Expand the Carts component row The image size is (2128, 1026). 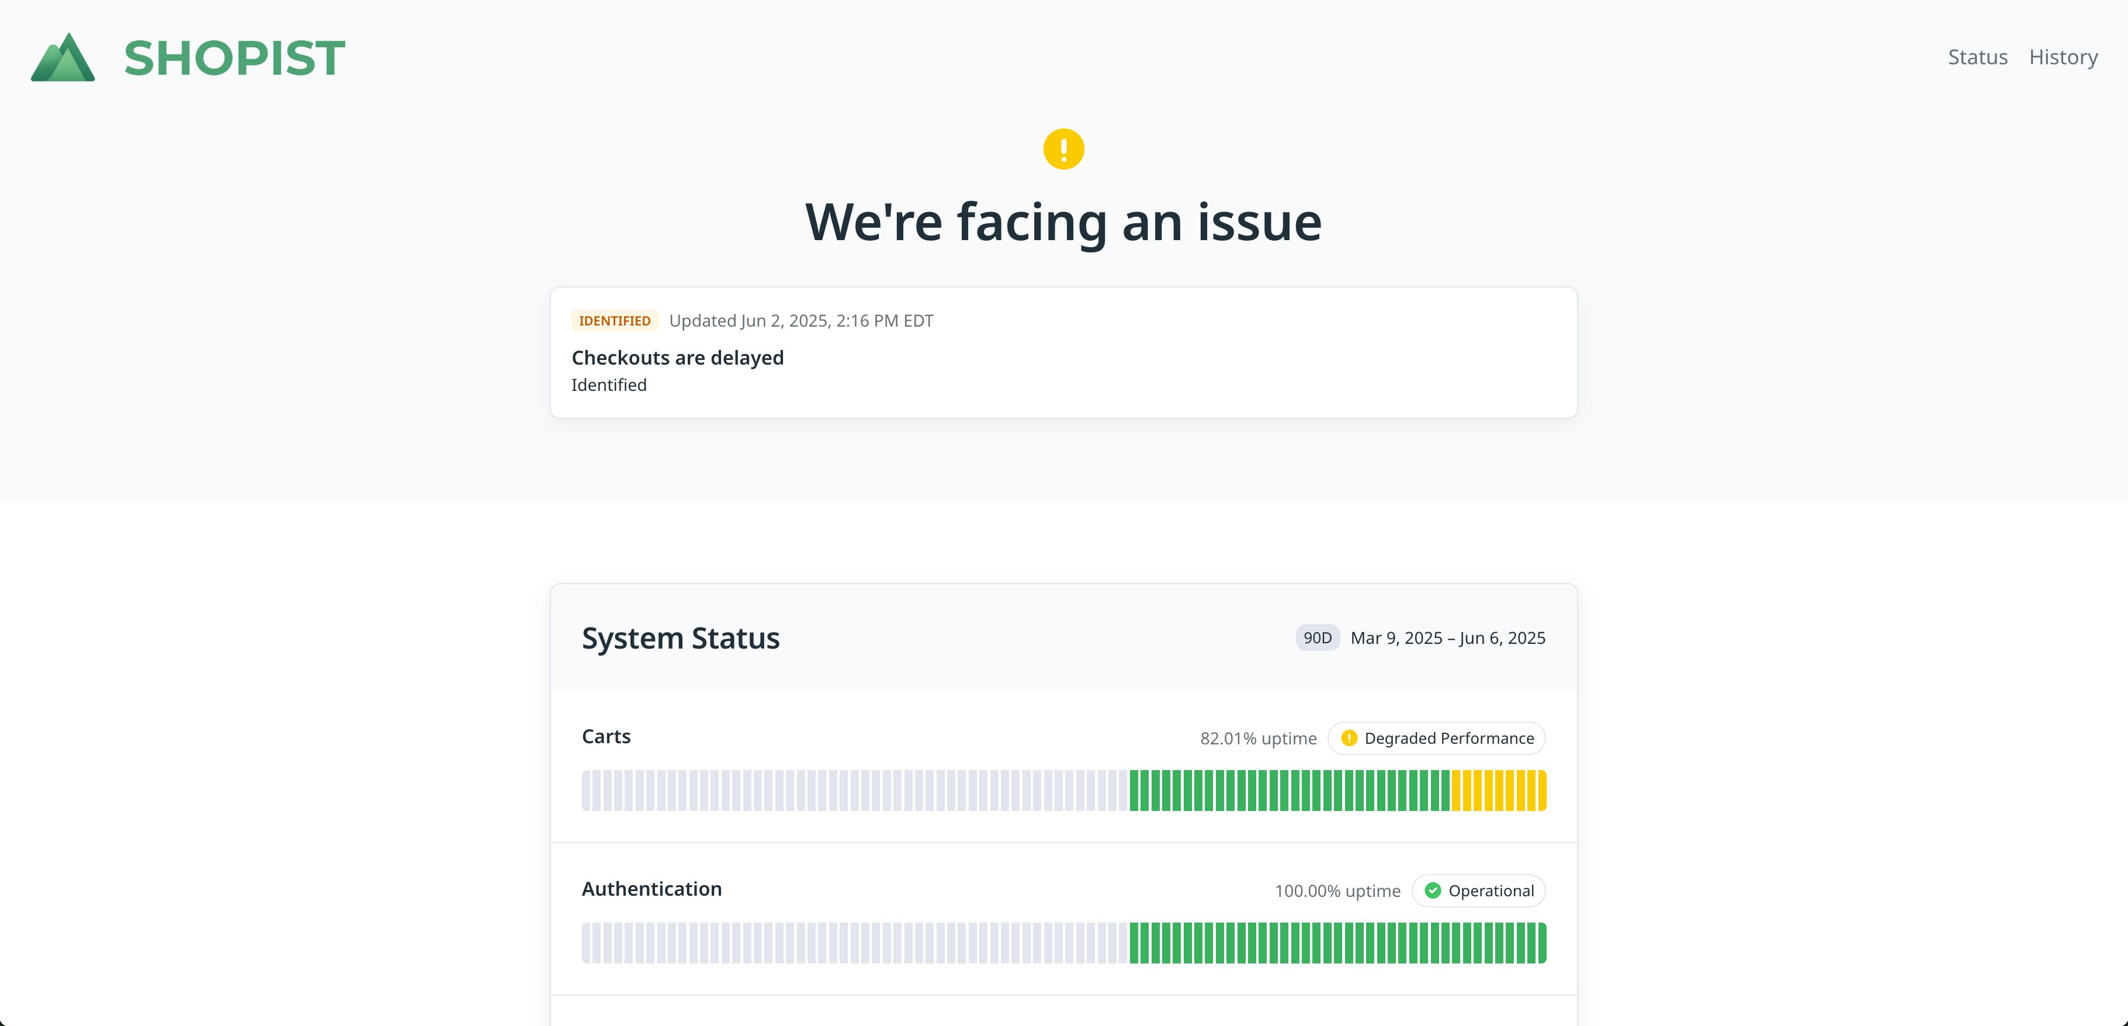coord(606,736)
